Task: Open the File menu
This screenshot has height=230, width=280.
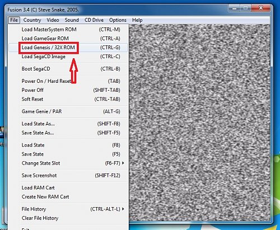Action: tap(14, 20)
